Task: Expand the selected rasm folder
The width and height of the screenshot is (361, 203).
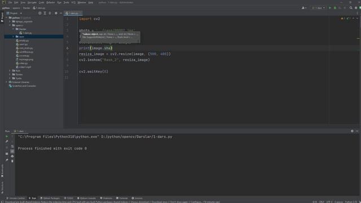Action: point(14,37)
